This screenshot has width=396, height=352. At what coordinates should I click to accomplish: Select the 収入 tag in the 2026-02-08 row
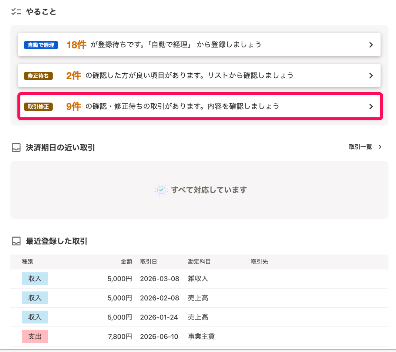(x=35, y=298)
